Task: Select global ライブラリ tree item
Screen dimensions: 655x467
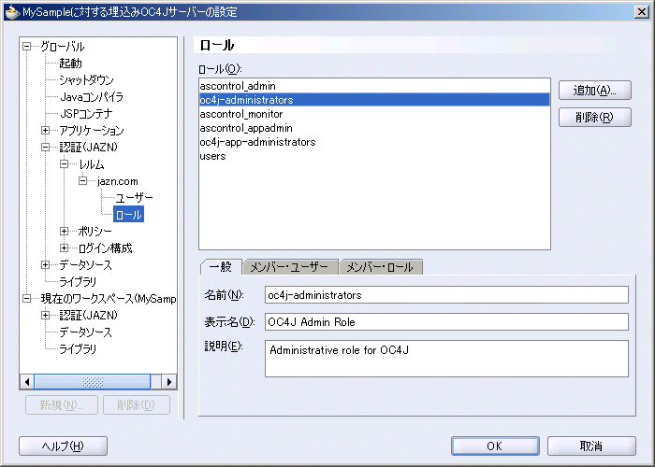Action: coord(78,282)
